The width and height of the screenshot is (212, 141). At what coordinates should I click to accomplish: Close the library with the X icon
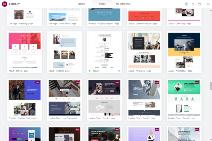click(208, 4)
